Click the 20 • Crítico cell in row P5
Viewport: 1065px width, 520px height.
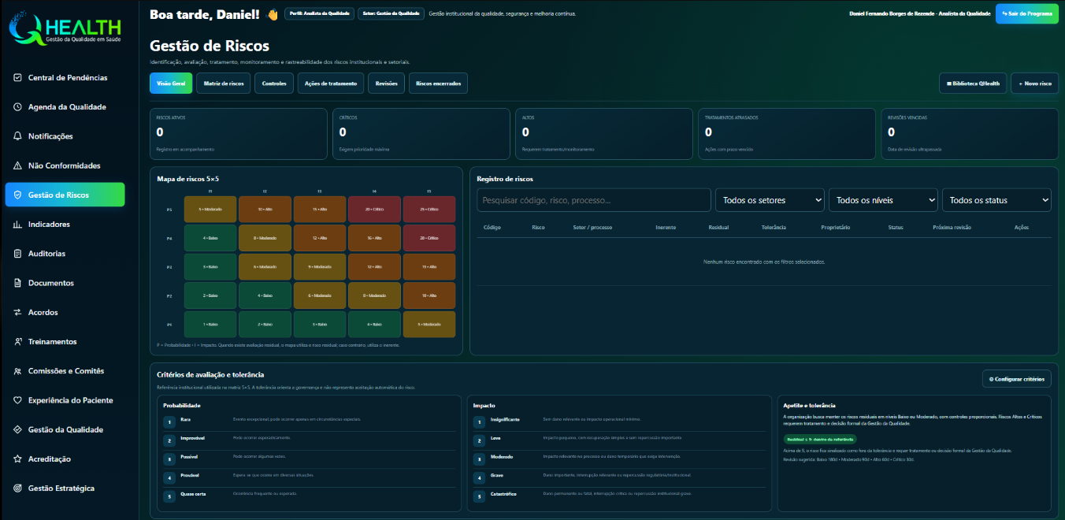(x=374, y=209)
